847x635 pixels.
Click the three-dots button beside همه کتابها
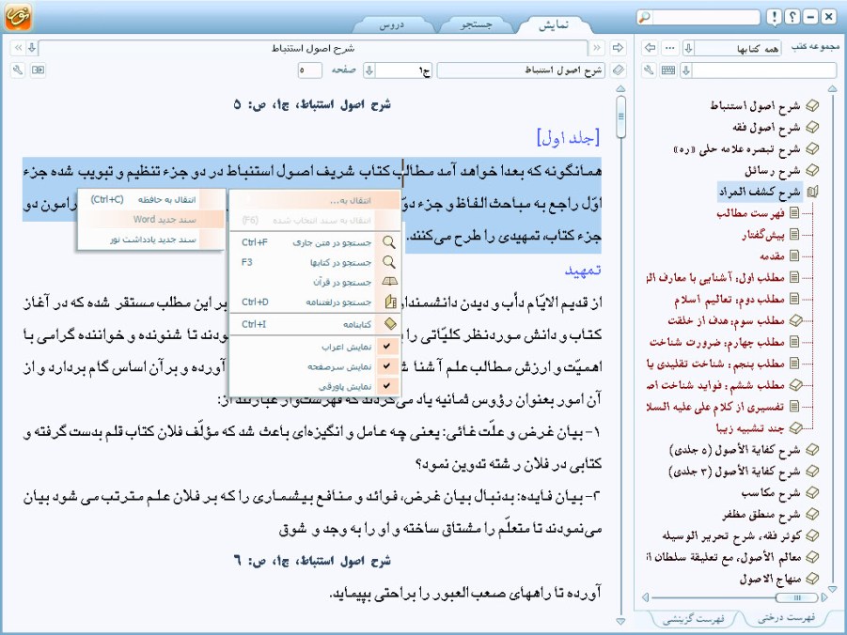670,48
